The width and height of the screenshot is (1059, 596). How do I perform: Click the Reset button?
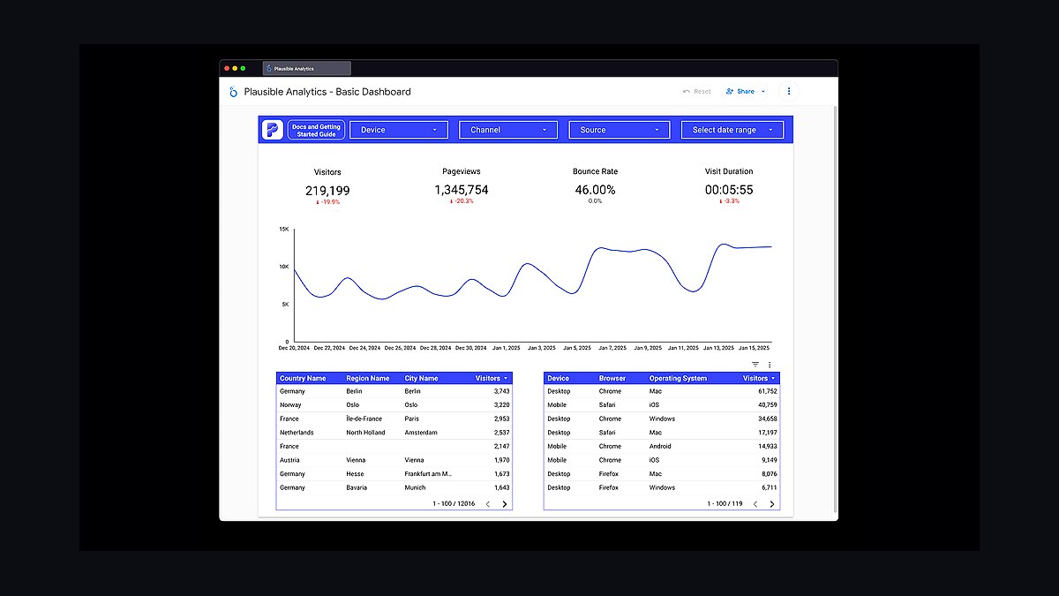(697, 91)
